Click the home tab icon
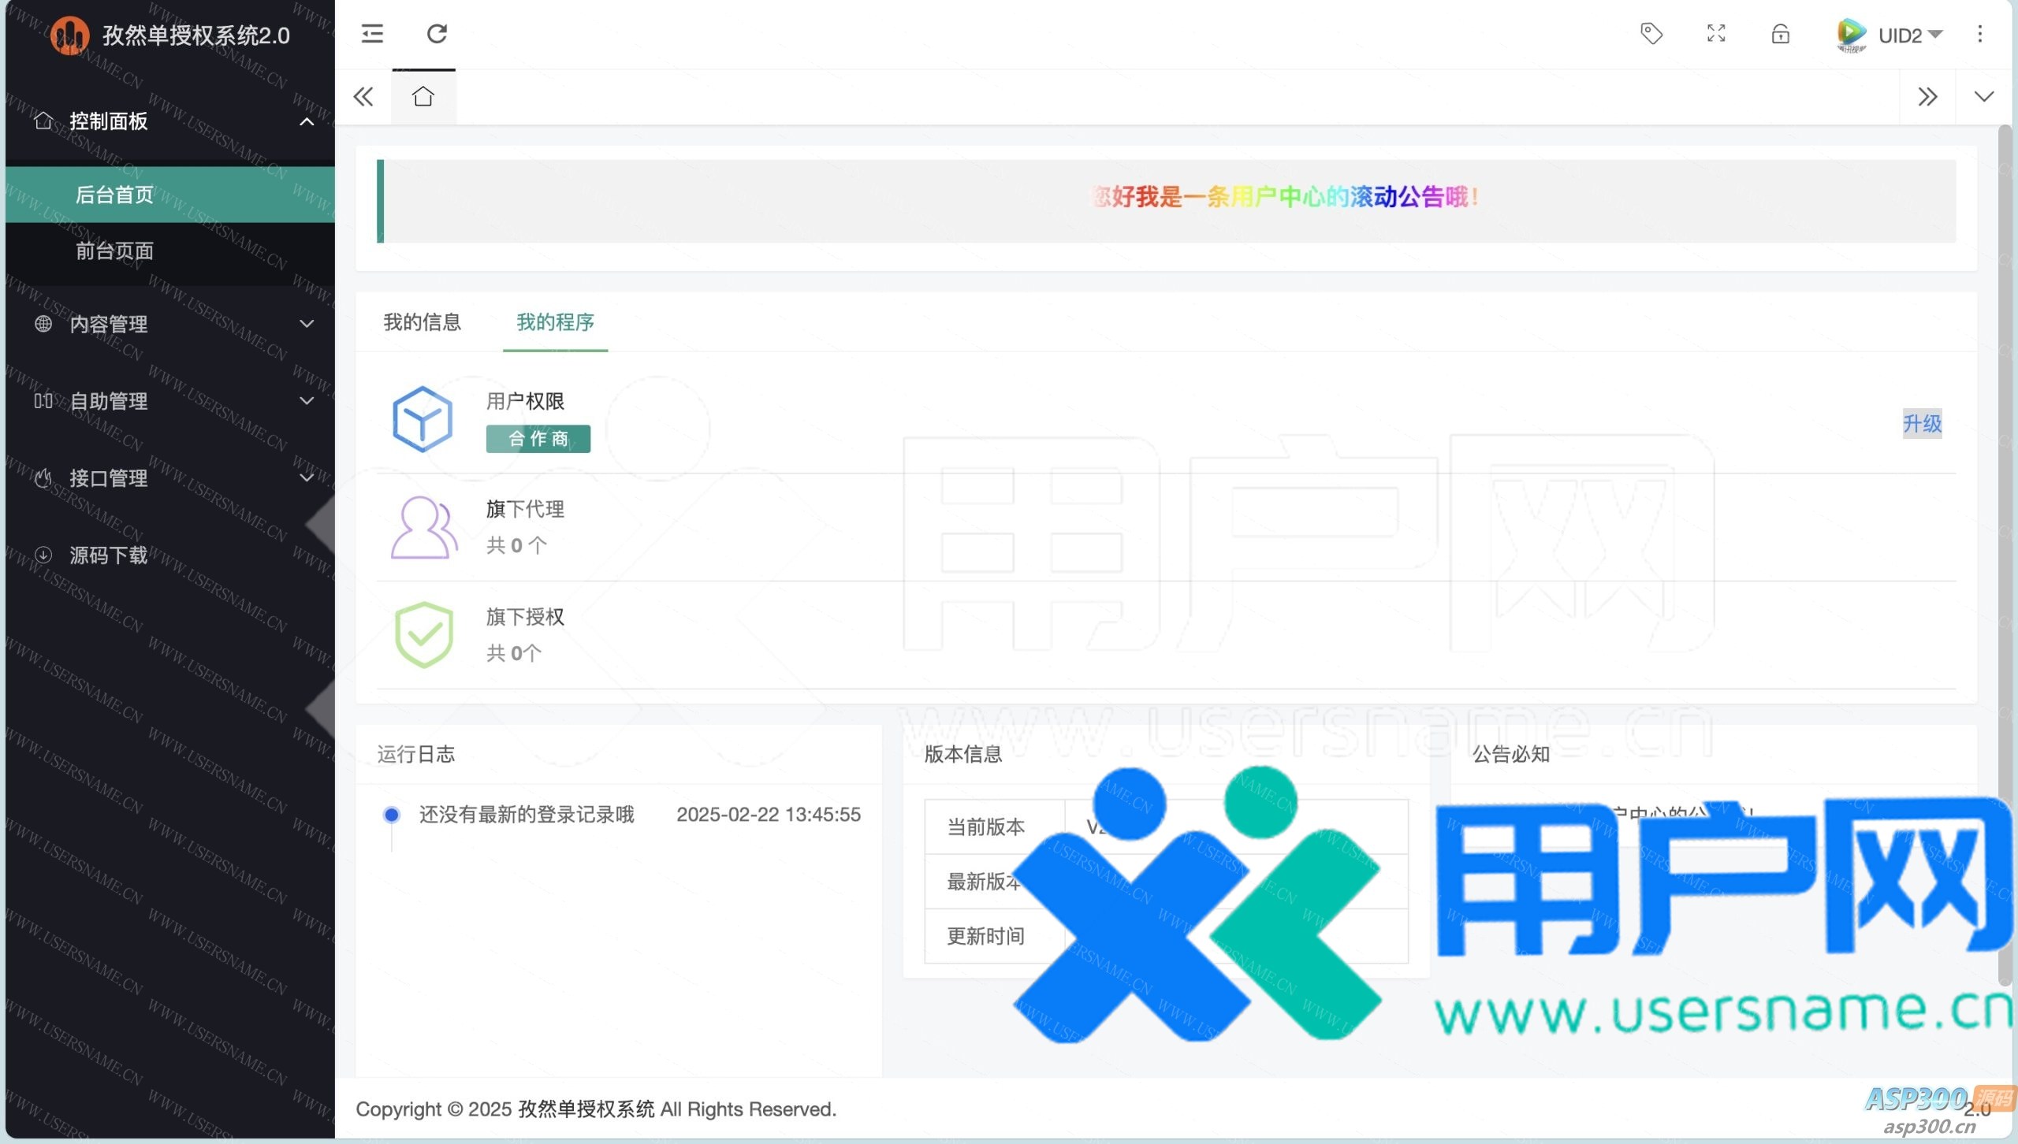 point(423,97)
